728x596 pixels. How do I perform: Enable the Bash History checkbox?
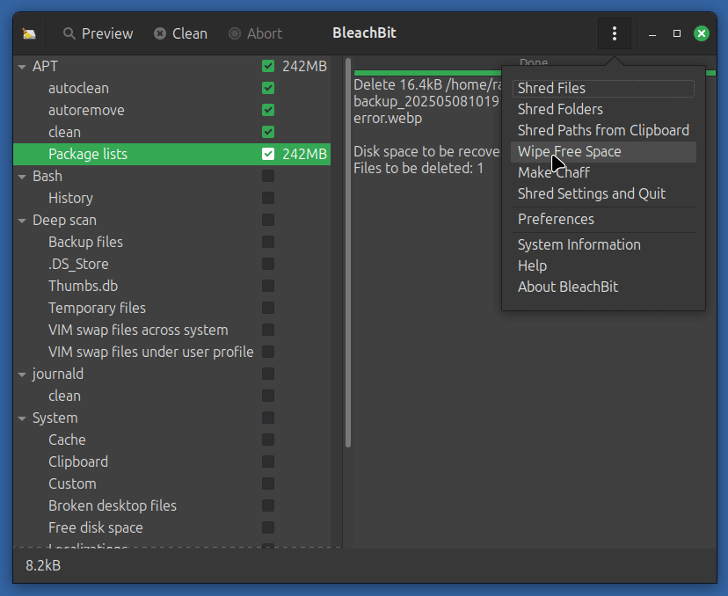click(268, 198)
